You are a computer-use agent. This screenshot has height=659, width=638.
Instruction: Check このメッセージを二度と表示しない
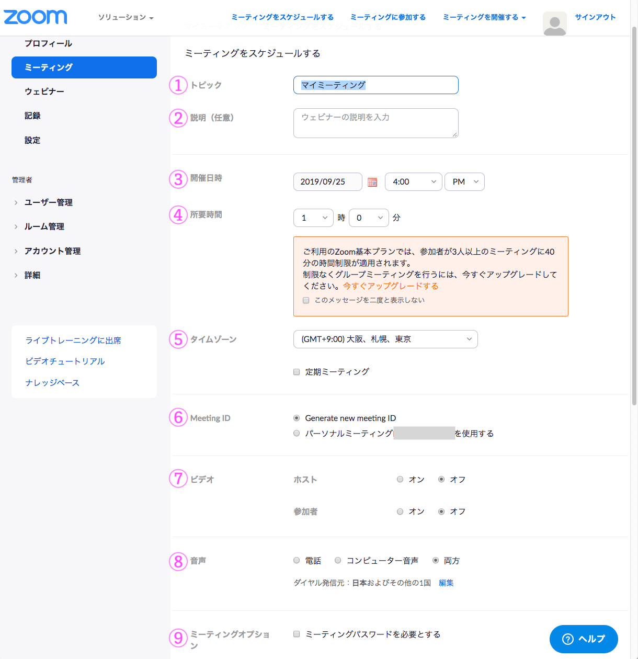306,300
